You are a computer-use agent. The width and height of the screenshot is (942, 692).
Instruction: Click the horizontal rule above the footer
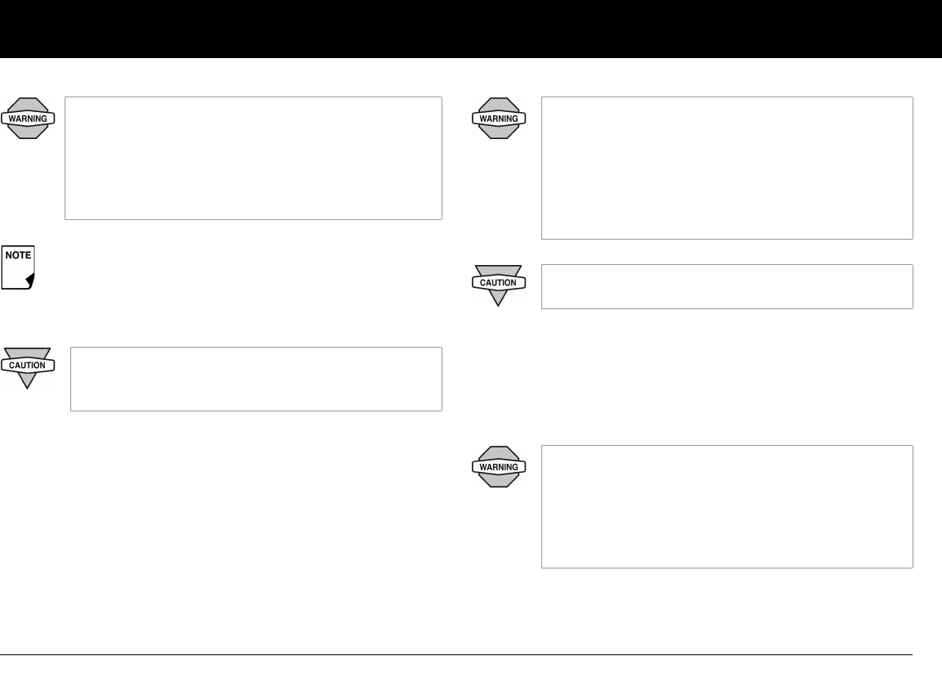(x=471, y=654)
